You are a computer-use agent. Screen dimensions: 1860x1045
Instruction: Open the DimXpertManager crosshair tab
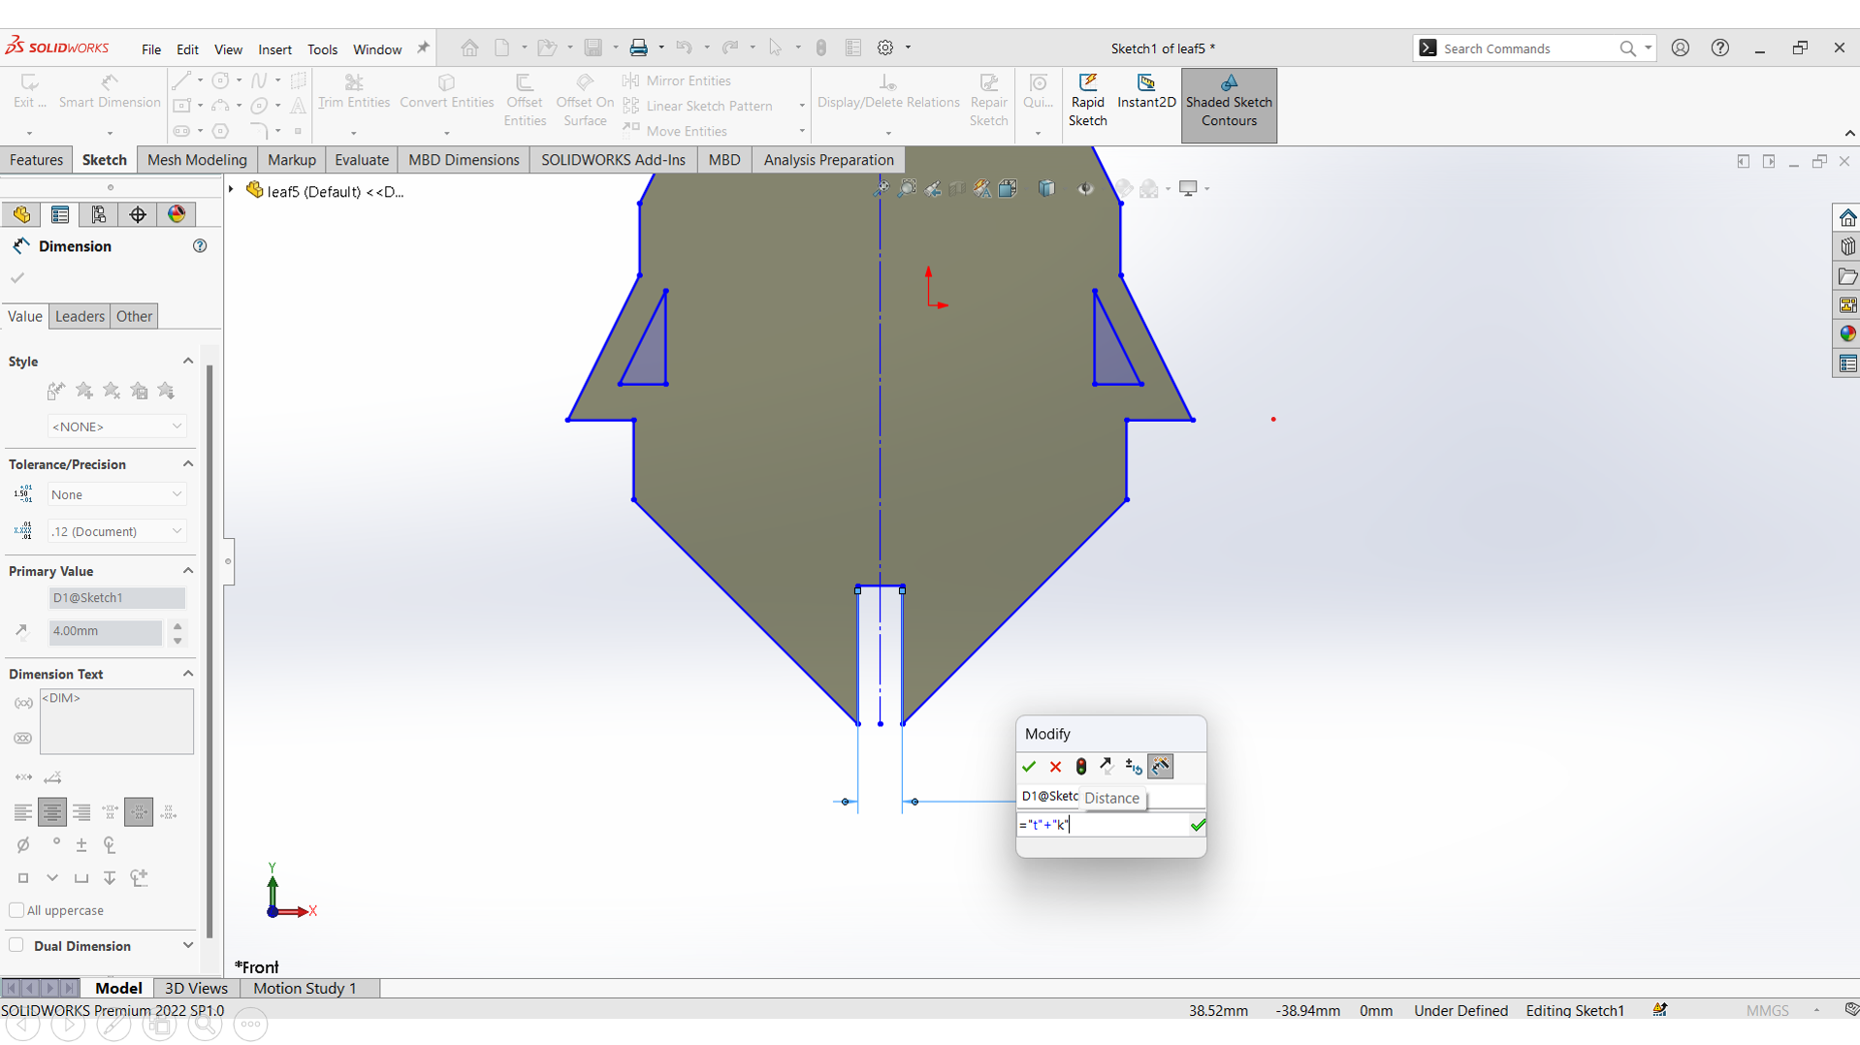tap(138, 214)
